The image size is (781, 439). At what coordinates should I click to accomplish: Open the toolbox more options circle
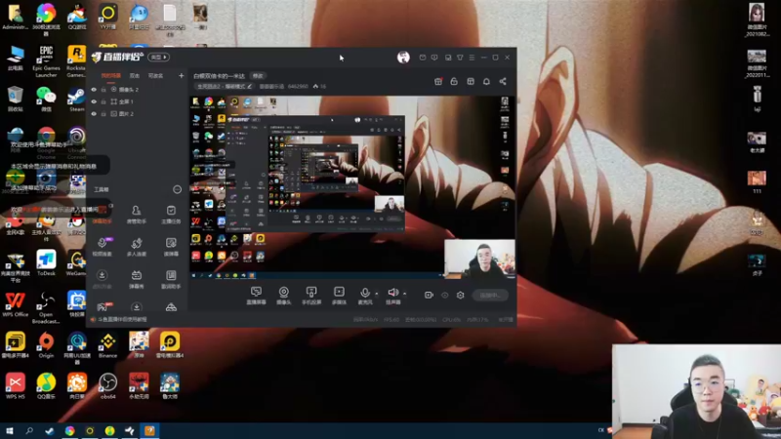[177, 189]
